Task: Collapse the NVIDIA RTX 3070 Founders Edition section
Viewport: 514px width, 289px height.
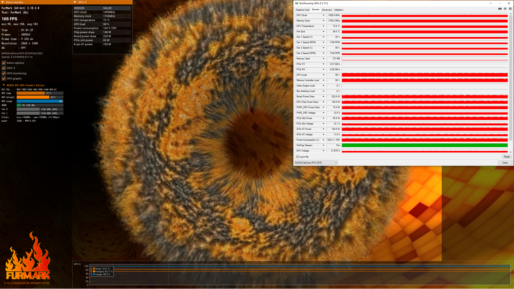Action: 4,85
